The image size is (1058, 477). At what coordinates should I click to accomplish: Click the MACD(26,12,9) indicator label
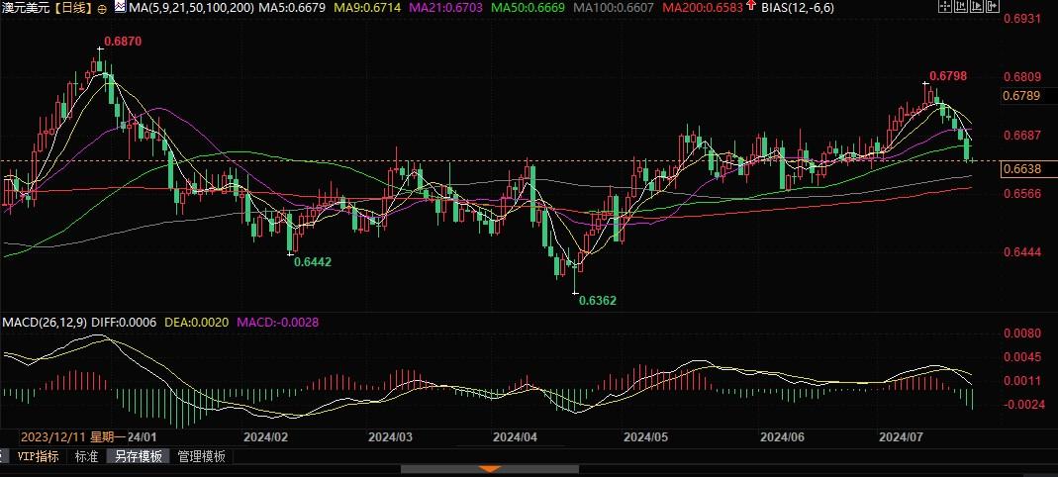click(45, 323)
